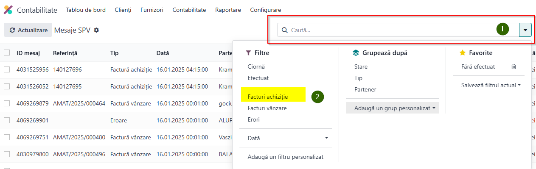Open Adaugă un grup personalizat dropdown
Image resolution: width=536 pixels, height=169 pixels.
pos(392,108)
